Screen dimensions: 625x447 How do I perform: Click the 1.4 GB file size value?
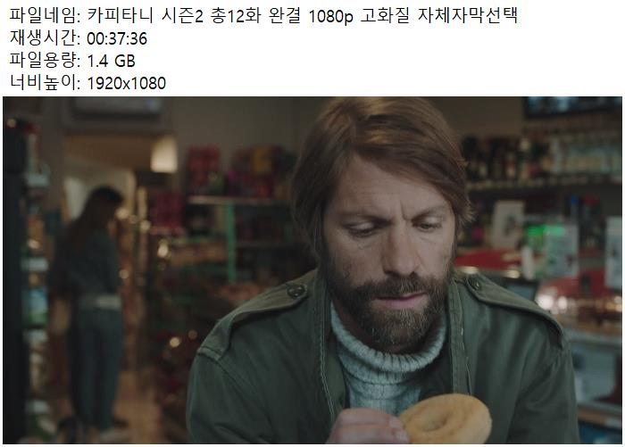[111, 61]
